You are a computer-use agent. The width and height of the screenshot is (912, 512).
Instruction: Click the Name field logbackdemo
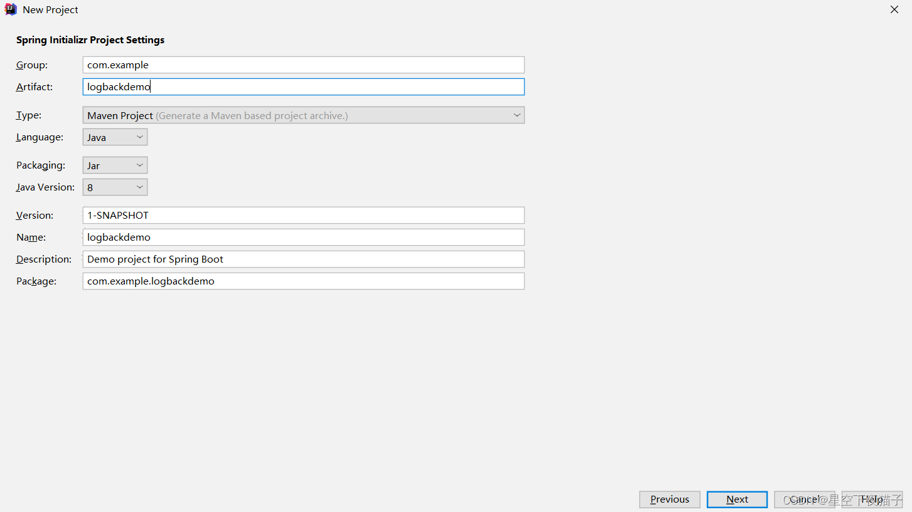tap(304, 238)
